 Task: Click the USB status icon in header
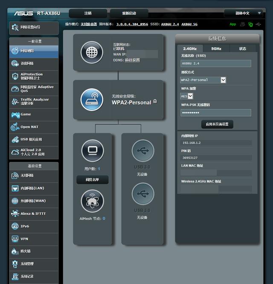point(258,24)
